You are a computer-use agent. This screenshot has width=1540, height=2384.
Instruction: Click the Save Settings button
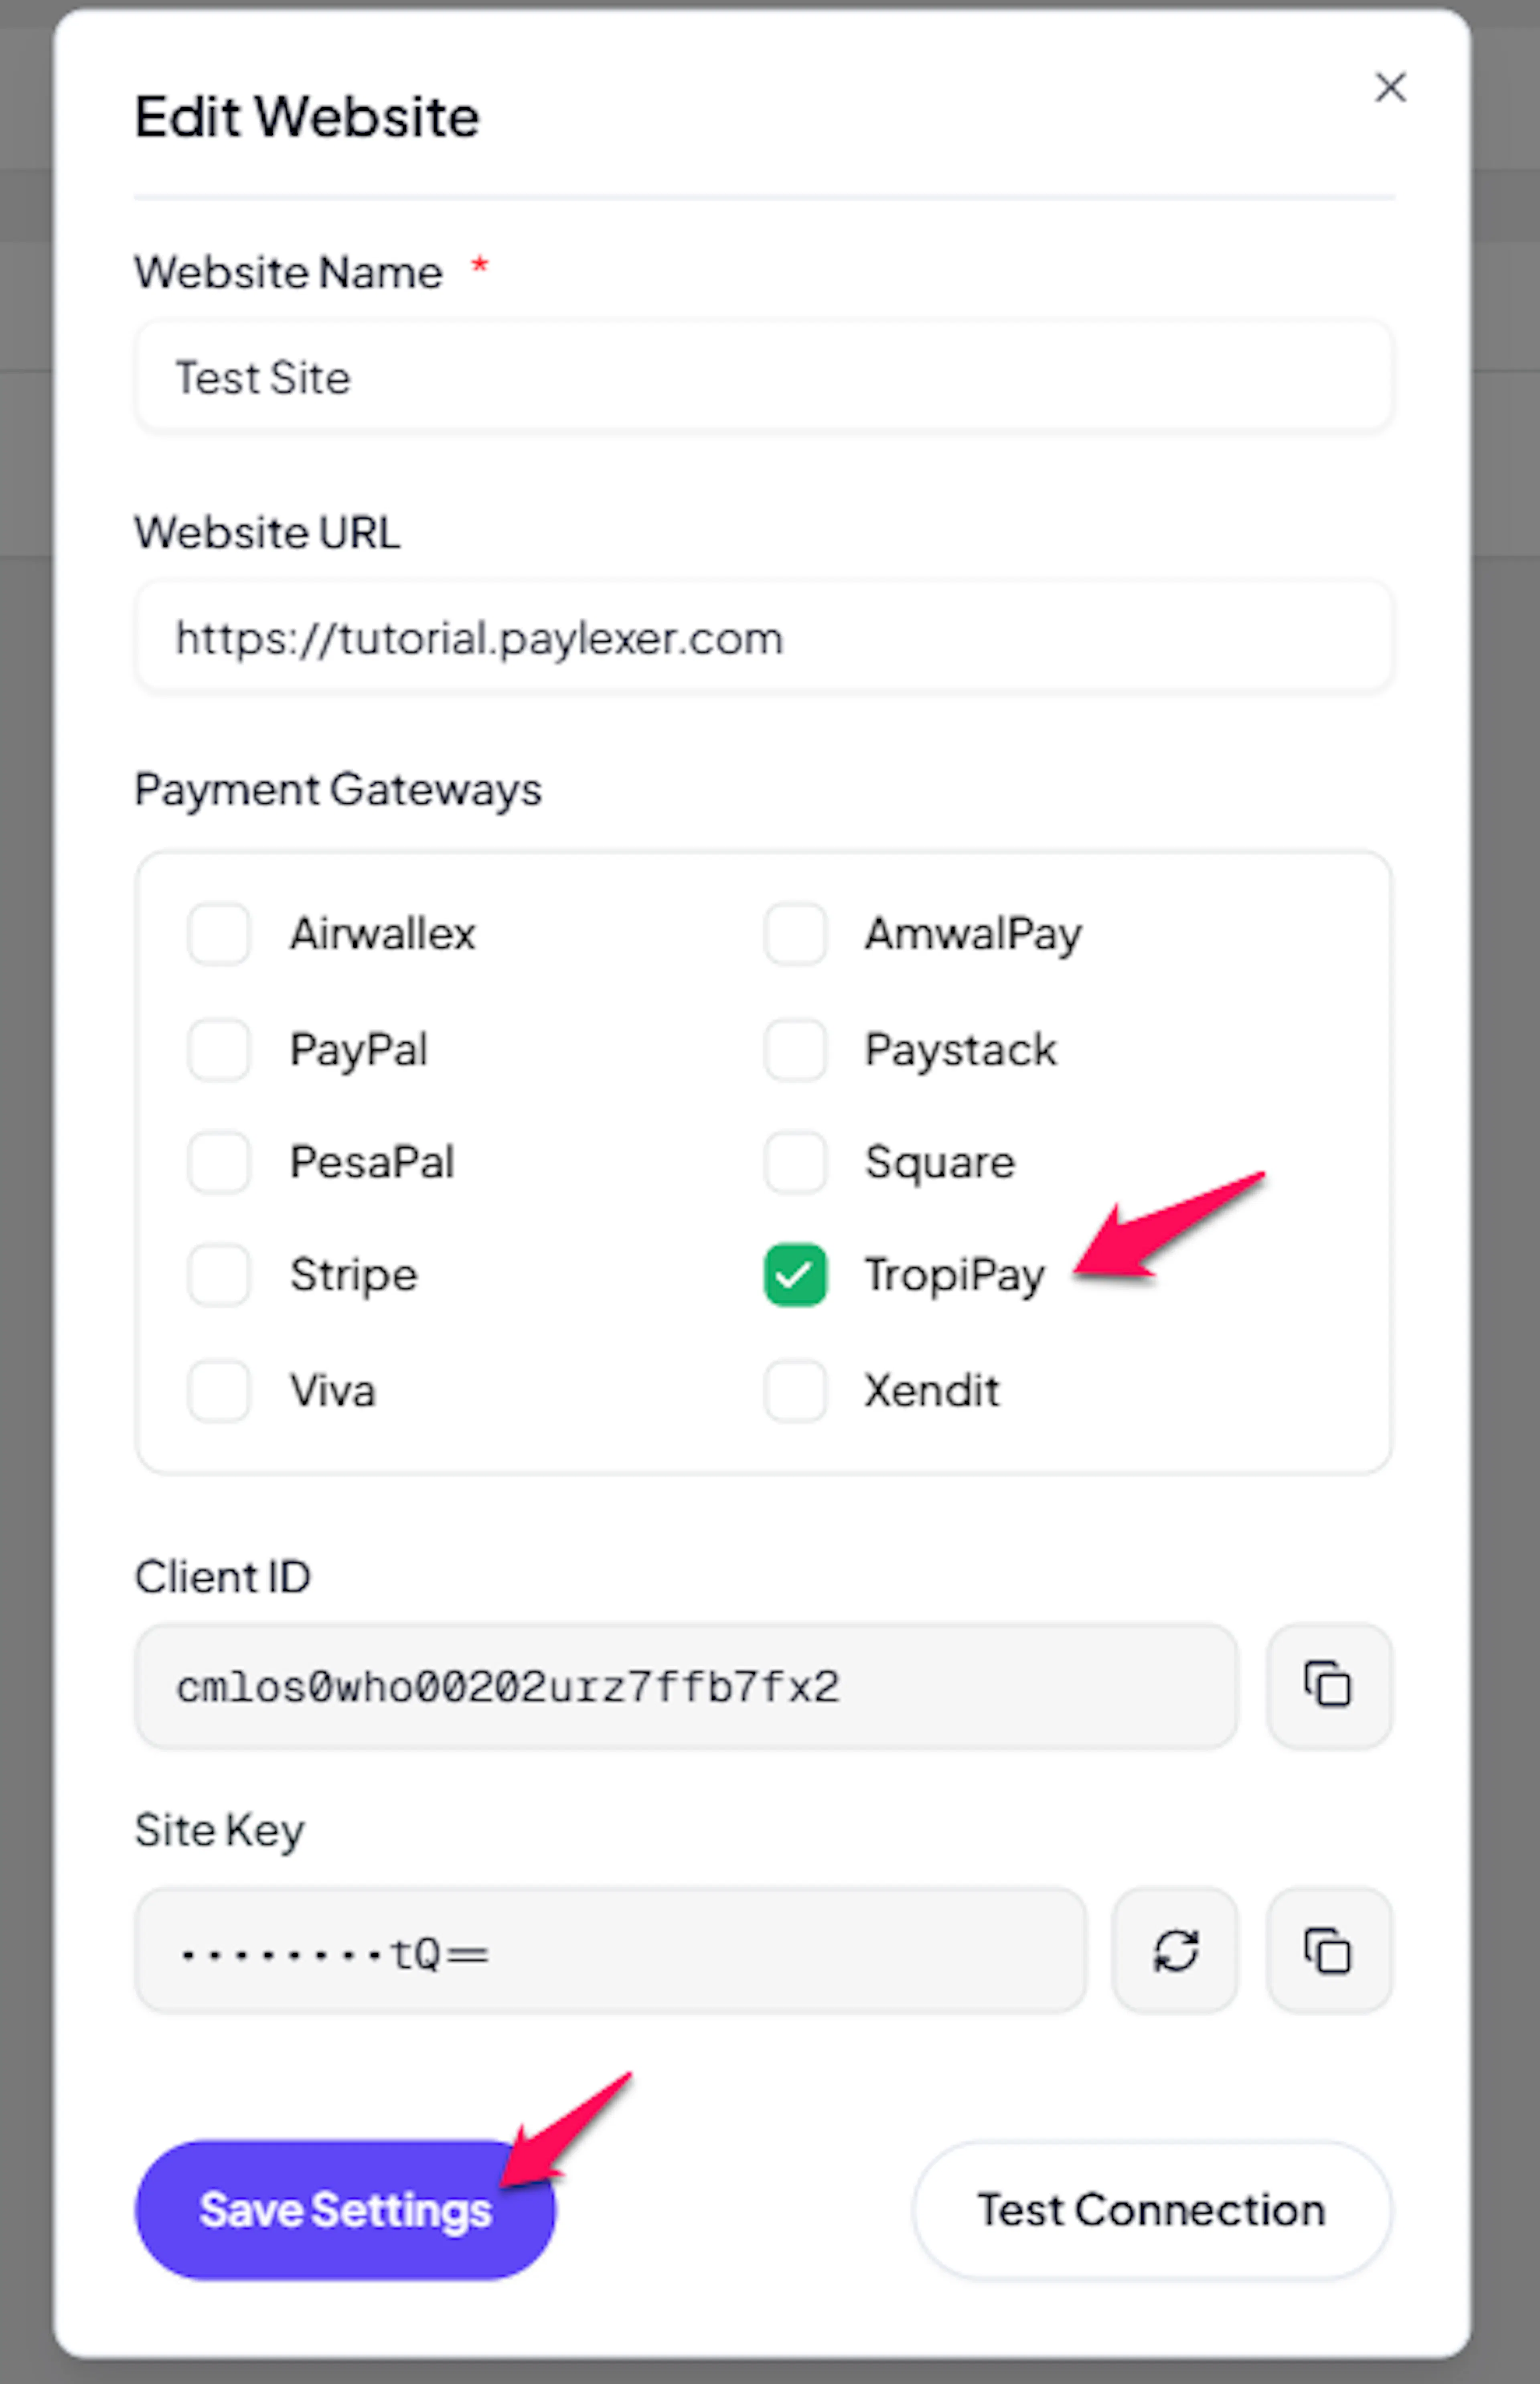345,2210
